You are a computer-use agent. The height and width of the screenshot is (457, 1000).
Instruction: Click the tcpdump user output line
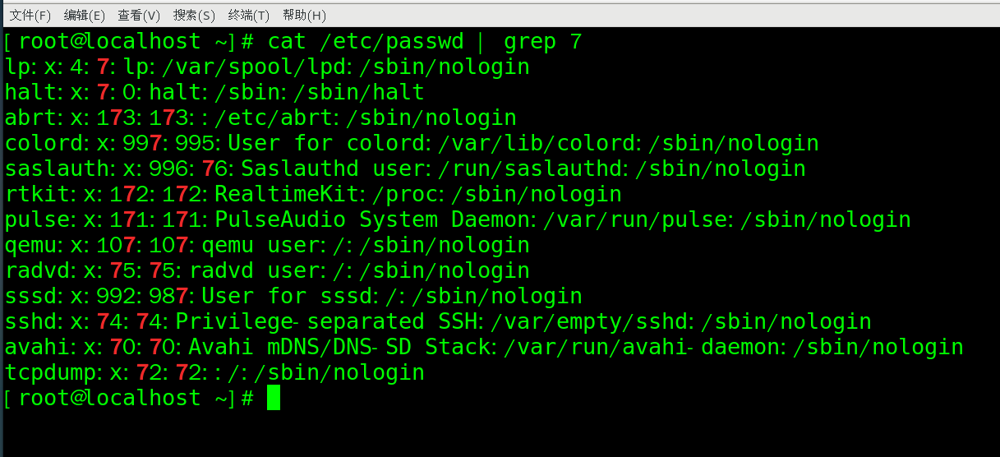214,372
